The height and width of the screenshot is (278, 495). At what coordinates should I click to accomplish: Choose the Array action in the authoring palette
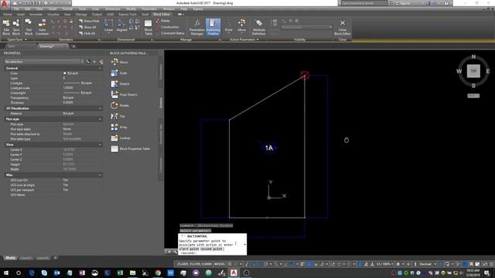(119, 127)
